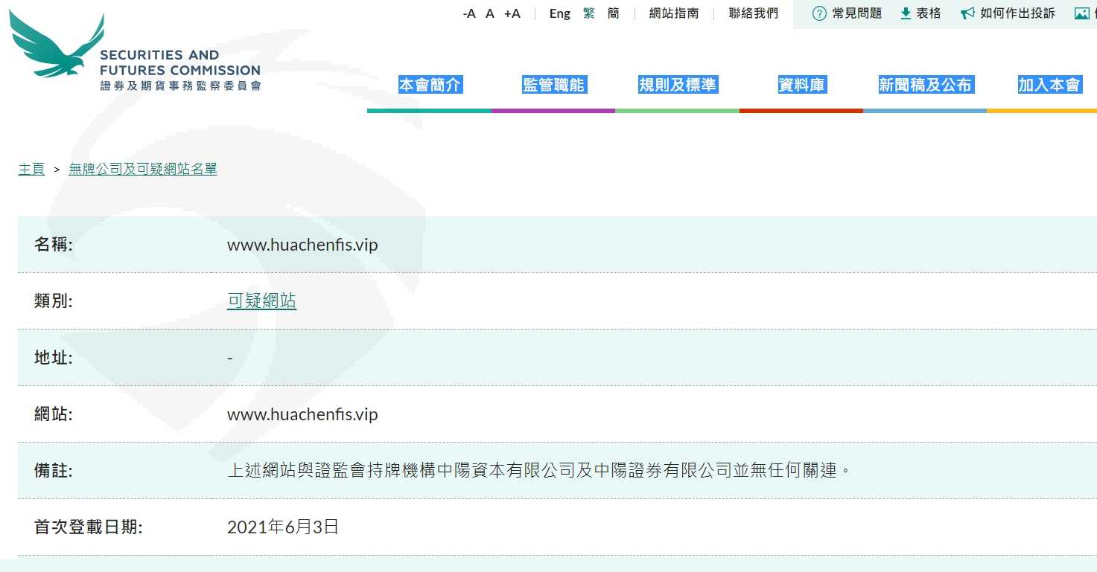The width and height of the screenshot is (1097, 572).
Task: Go to 主頁 in the breadcrumb
Action: (x=31, y=169)
